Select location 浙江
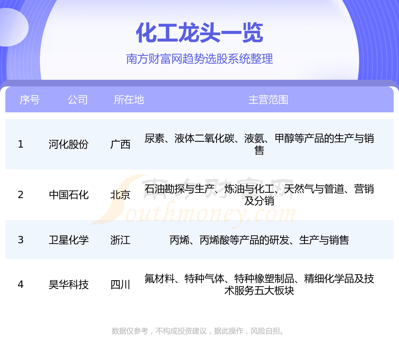 (120, 240)
